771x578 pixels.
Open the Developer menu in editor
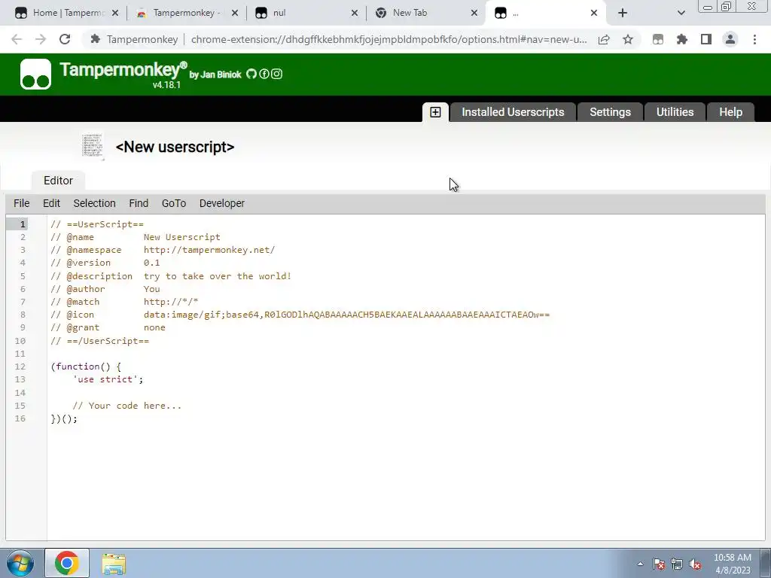coord(222,203)
